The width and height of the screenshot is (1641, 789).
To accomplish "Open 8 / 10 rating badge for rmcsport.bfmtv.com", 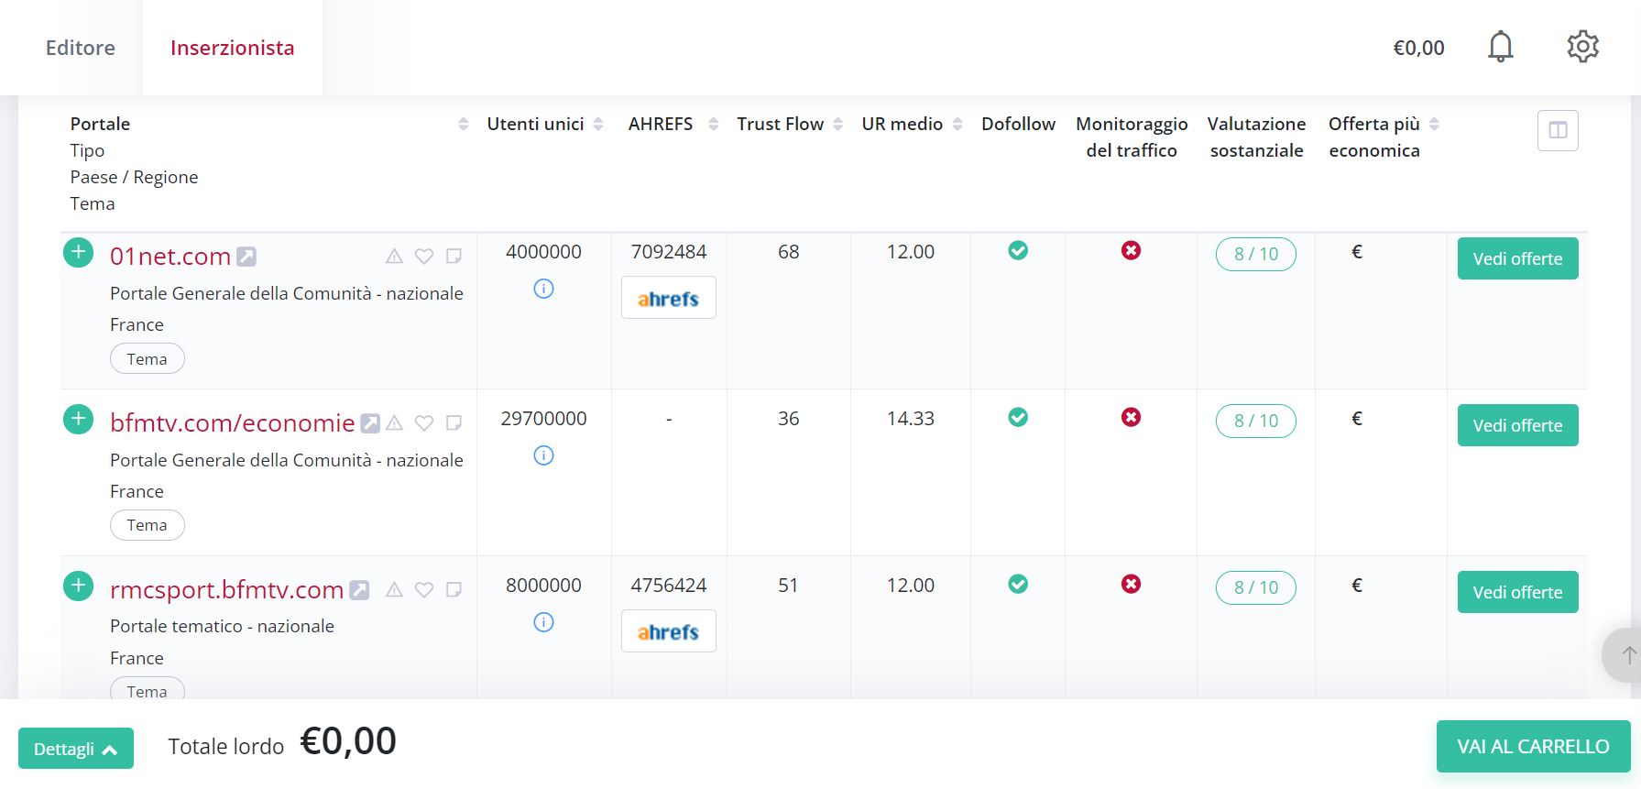I will tap(1256, 587).
